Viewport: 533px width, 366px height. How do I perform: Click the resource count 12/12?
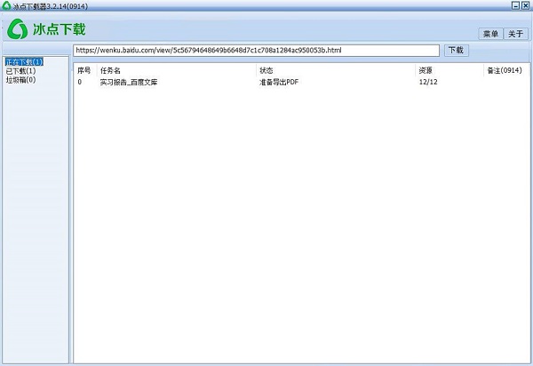click(428, 82)
